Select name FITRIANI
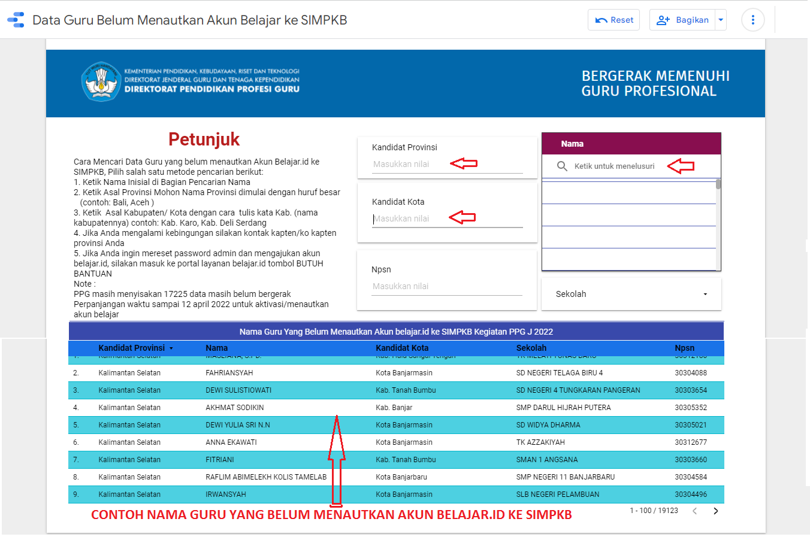This screenshot has height=540, width=810. (x=220, y=460)
